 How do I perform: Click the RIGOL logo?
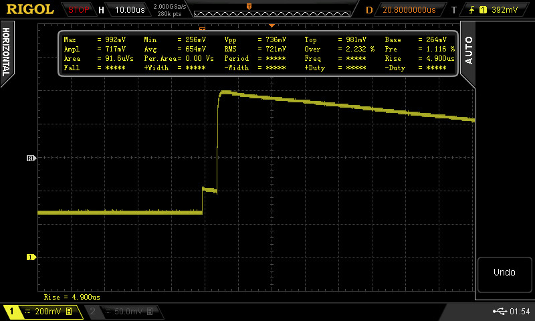30,9
